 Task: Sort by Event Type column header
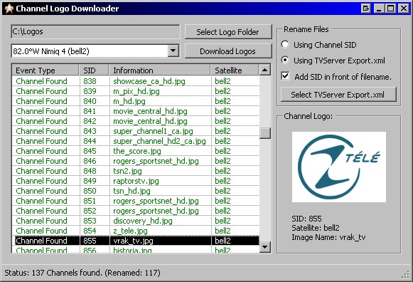(45, 70)
